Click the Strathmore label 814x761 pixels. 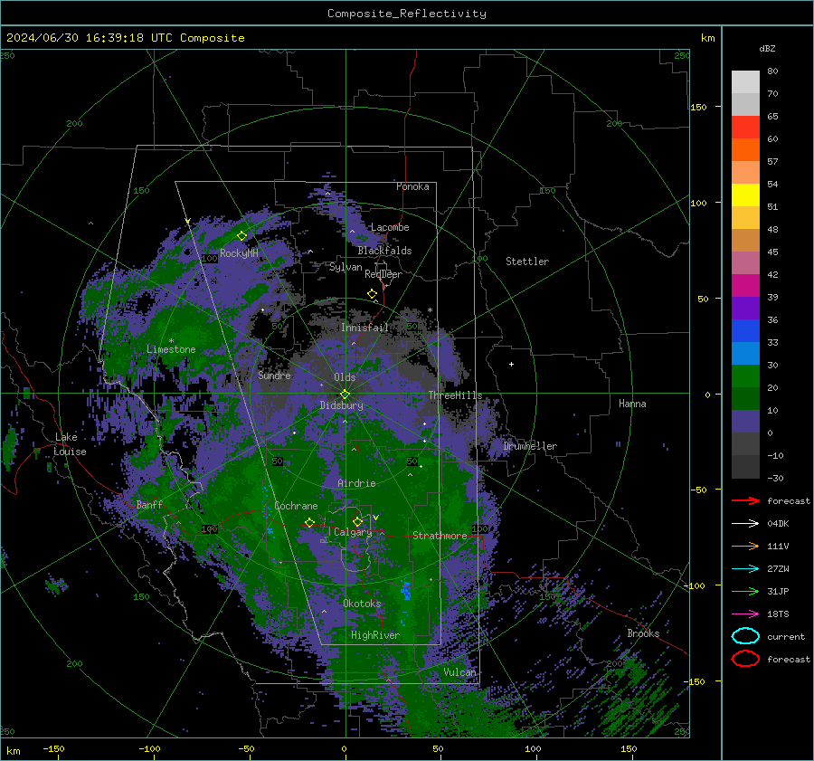(x=440, y=536)
